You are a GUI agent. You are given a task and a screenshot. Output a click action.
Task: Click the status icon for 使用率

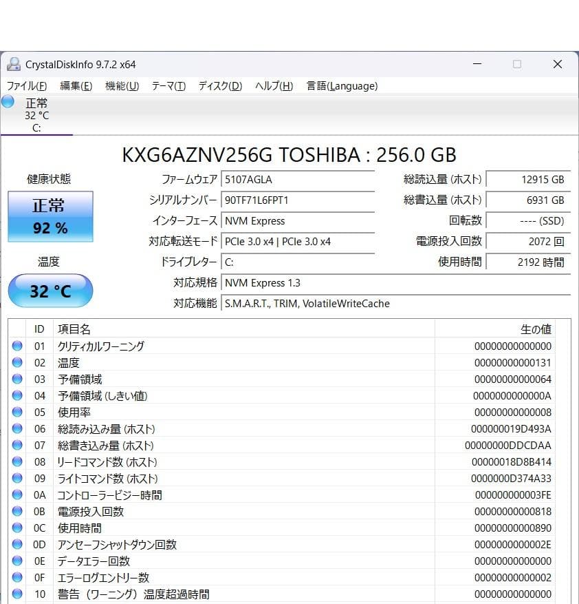coord(17,412)
